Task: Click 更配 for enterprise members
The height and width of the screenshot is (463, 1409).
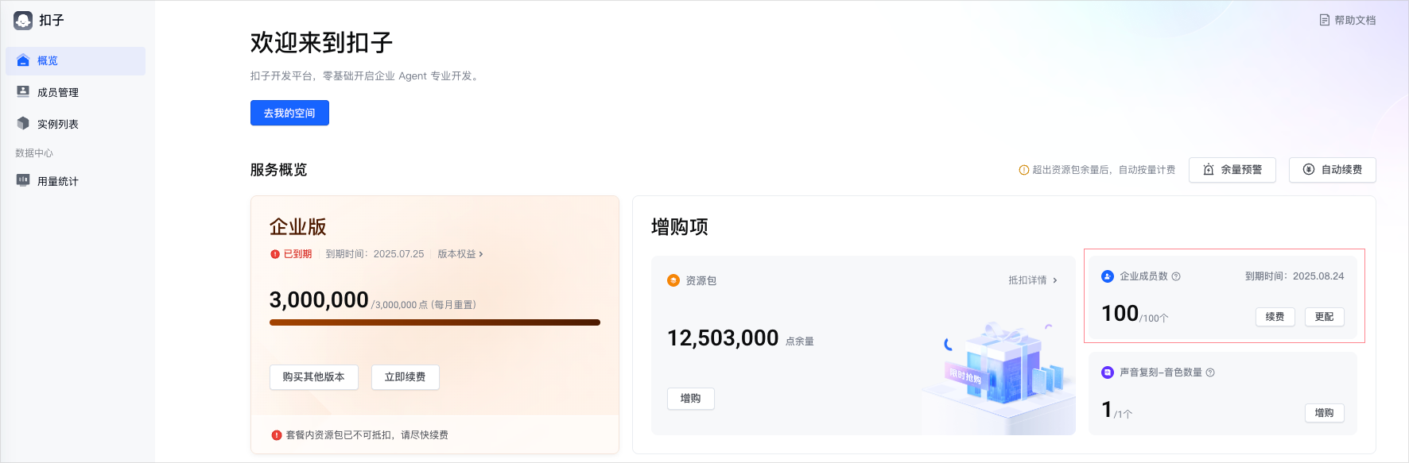Action: [x=1324, y=317]
